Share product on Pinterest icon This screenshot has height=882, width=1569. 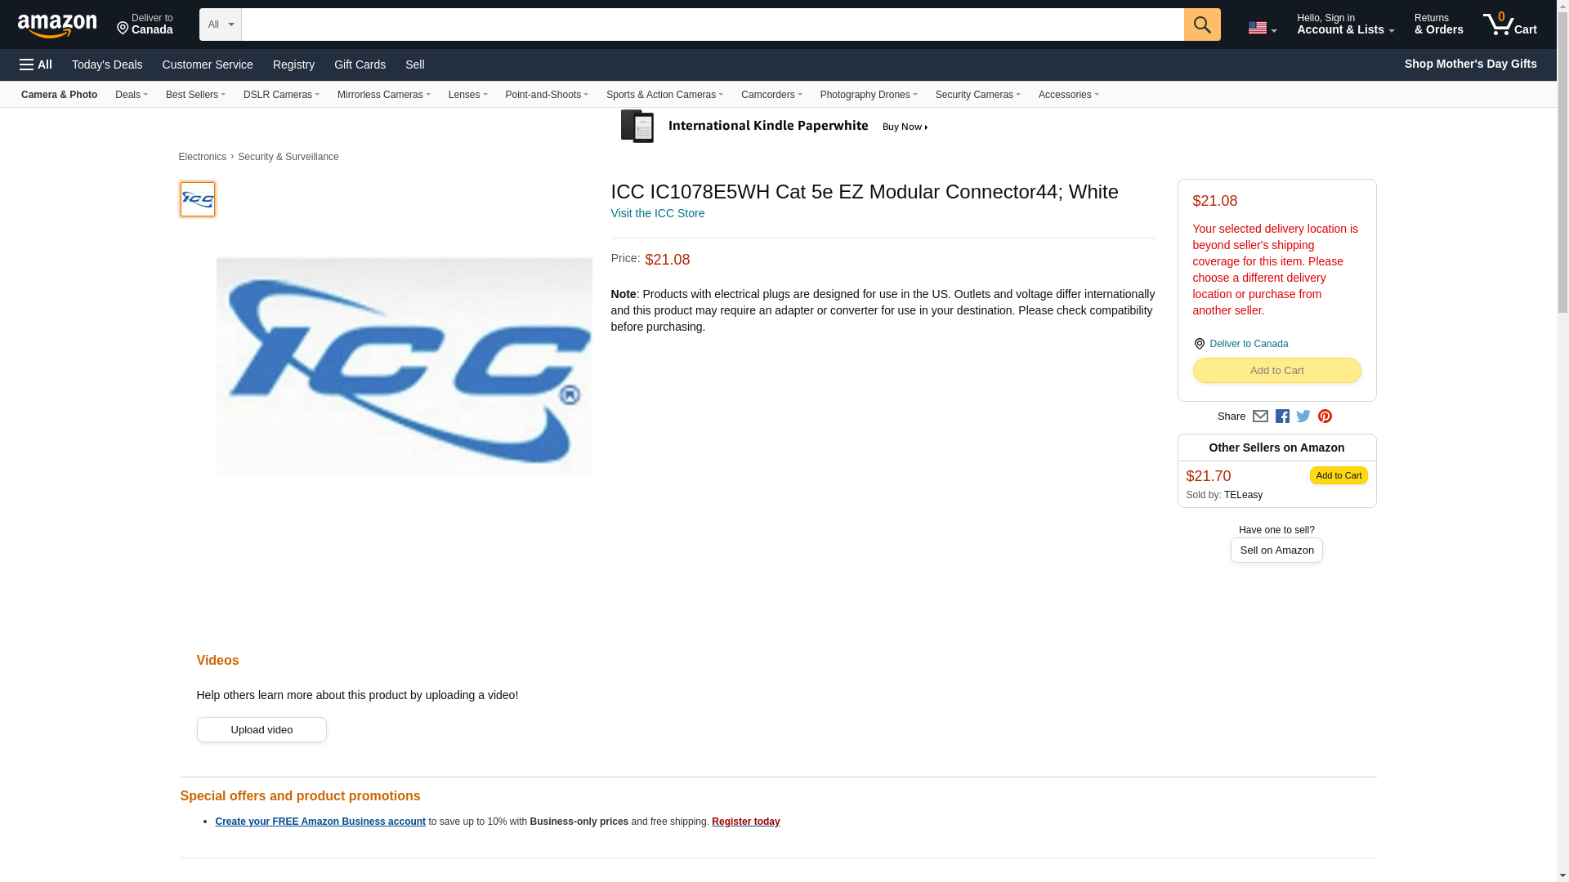[x=1325, y=416]
